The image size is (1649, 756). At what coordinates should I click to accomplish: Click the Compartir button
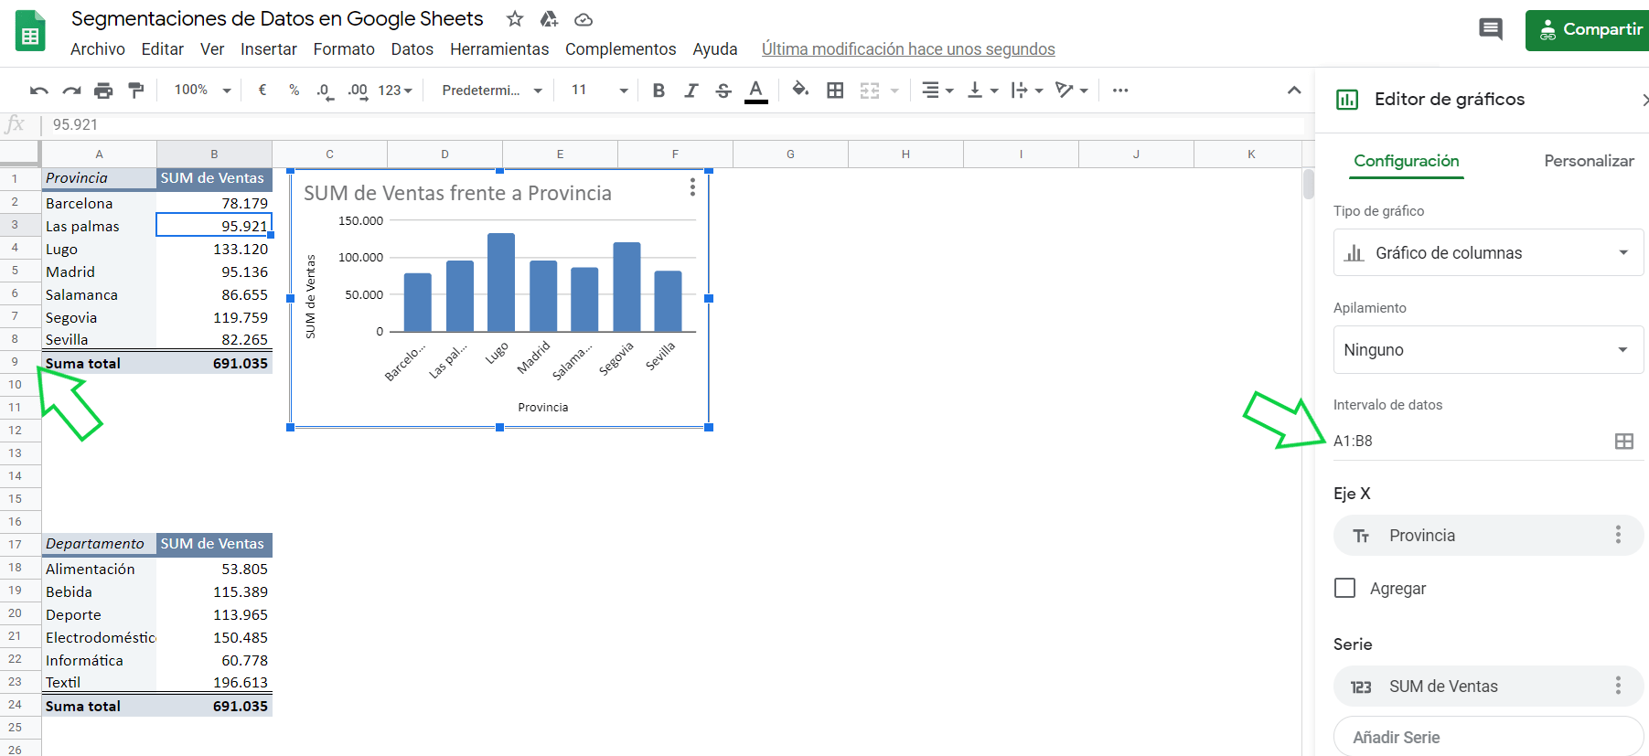[x=1590, y=30]
